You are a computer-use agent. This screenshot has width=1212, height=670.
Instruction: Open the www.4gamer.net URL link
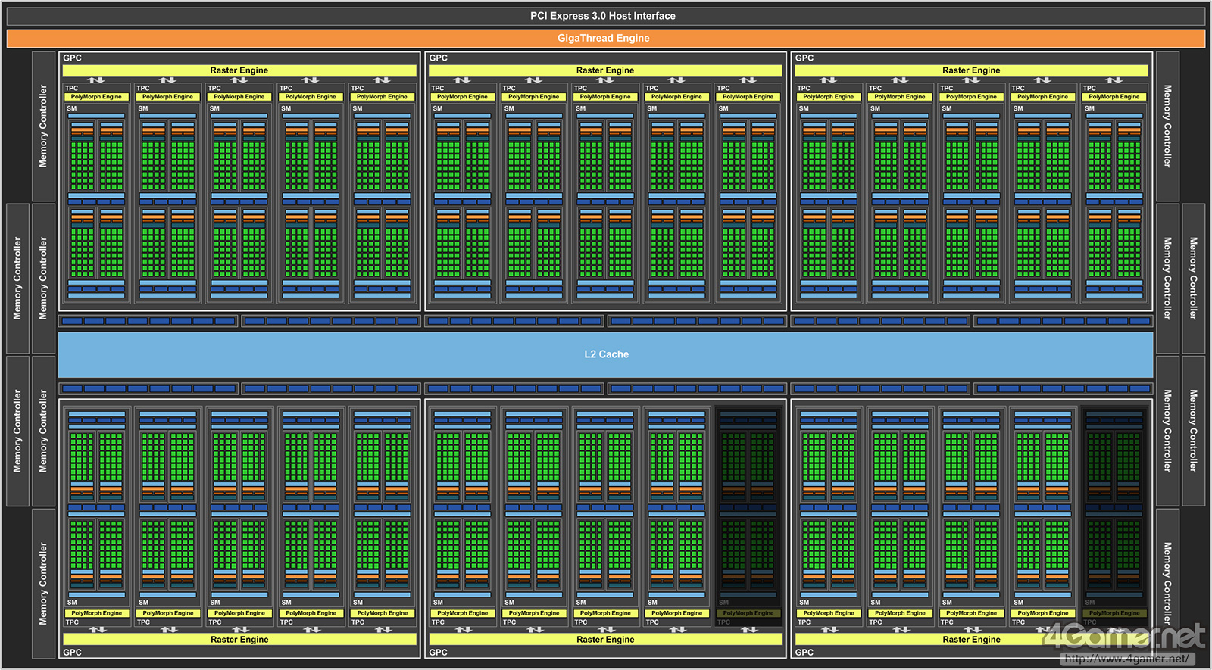coord(1126,659)
